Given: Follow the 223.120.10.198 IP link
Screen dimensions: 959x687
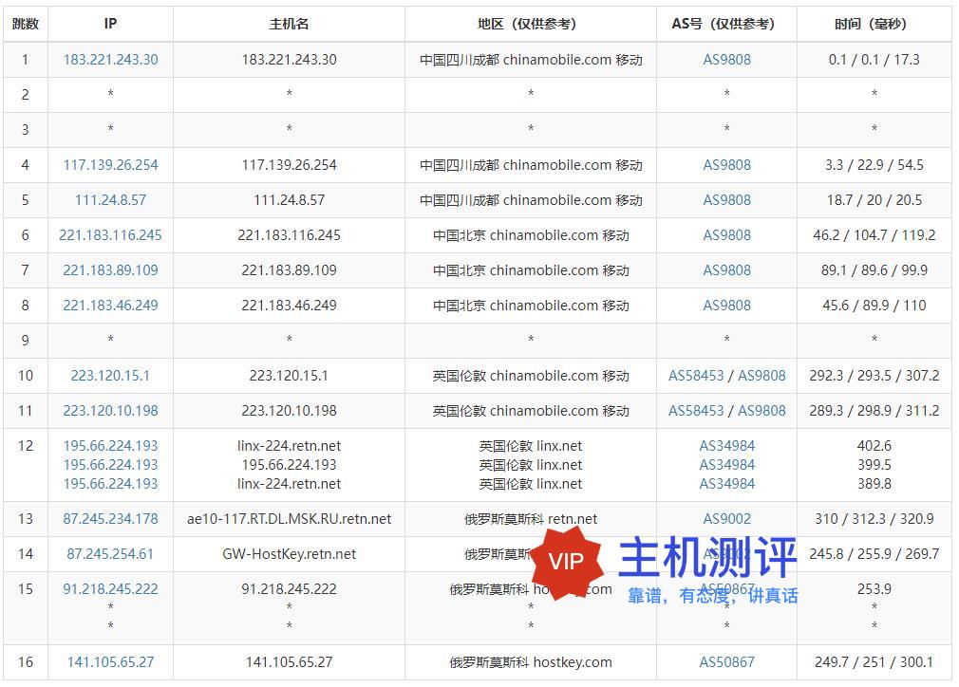Looking at the screenshot, I should coord(111,411).
